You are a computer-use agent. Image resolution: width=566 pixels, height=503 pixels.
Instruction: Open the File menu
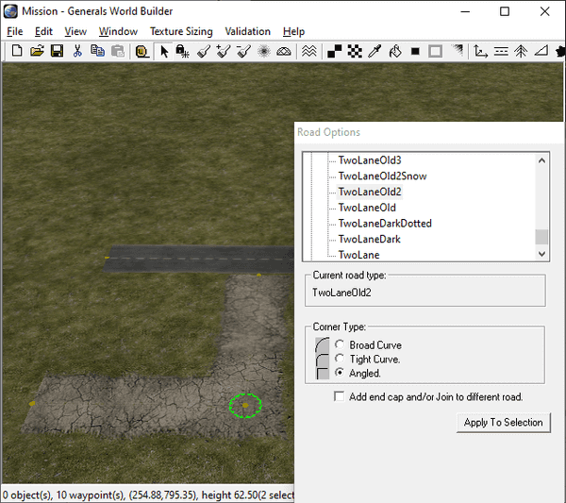(x=15, y=31)
